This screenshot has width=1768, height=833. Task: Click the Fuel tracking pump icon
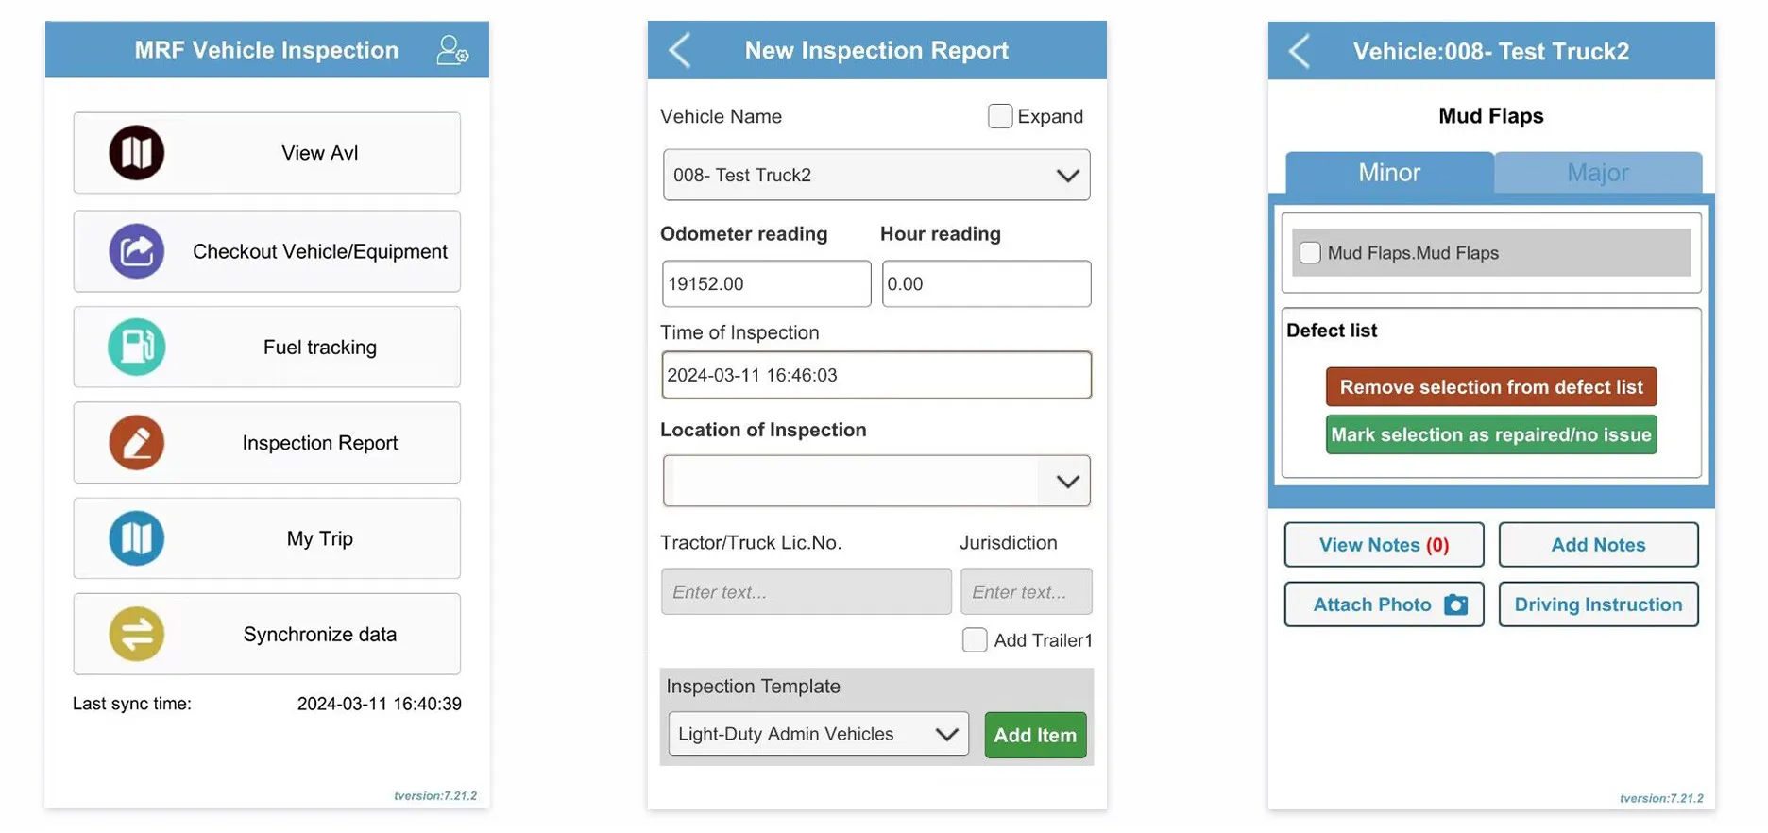(137, 347)
